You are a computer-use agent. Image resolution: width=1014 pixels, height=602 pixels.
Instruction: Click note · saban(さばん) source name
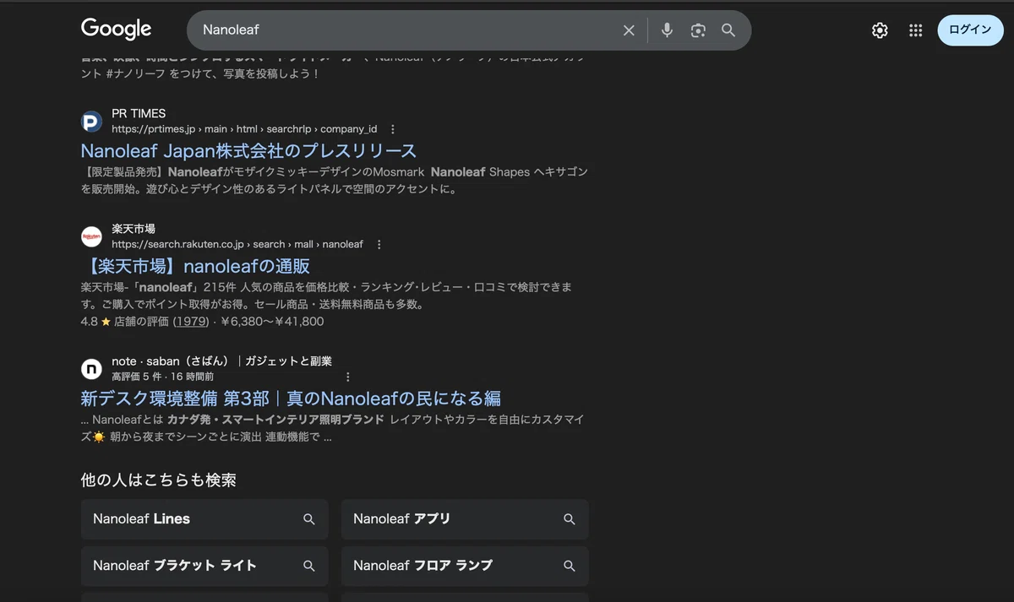[x=221, y=361]
